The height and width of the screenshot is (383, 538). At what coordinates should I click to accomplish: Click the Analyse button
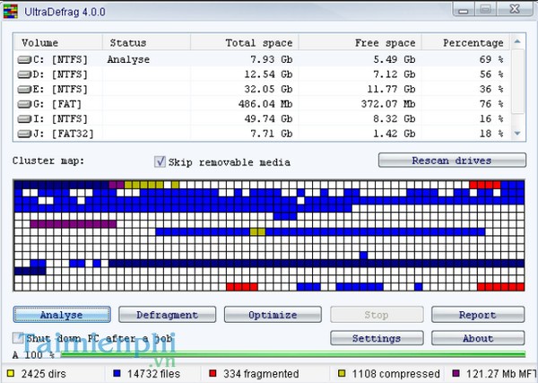point(62,314)
